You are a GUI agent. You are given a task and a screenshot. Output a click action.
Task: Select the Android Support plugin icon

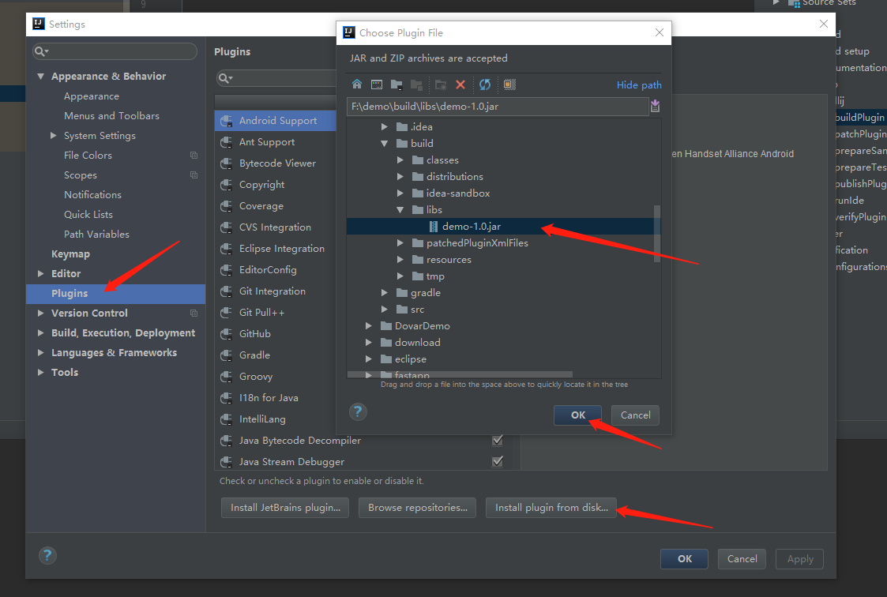[x=226, y=120]
